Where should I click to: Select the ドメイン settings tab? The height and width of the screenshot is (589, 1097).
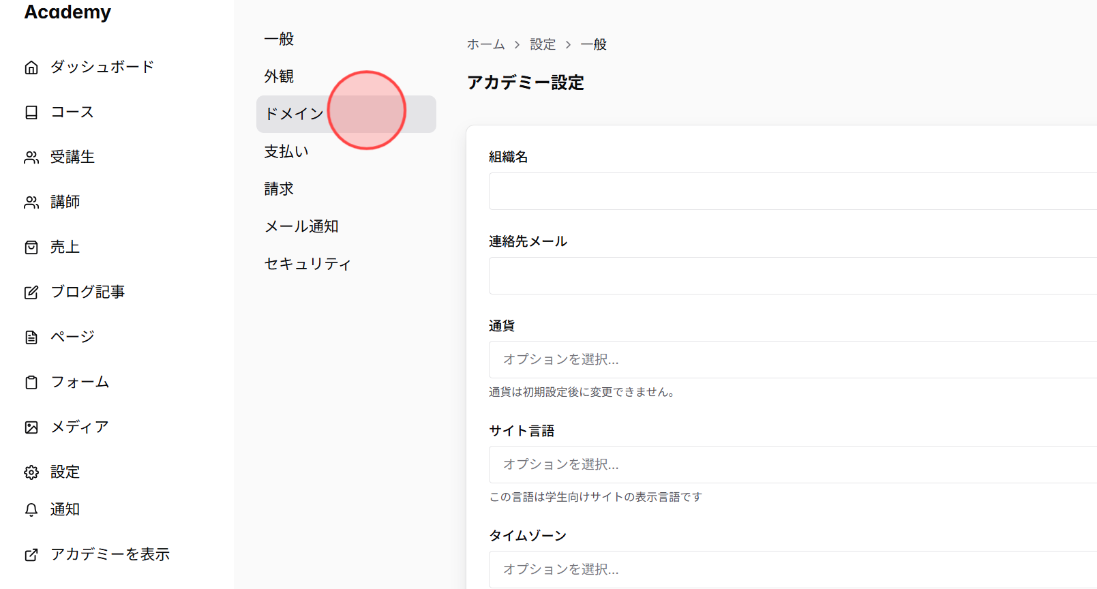click(x=346, y=114)
